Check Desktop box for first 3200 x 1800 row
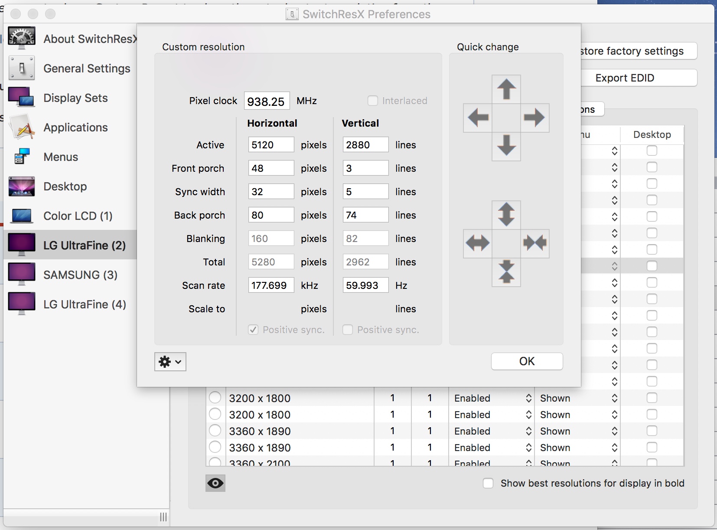Screen dimensions: 717x530 click(652, 398)
